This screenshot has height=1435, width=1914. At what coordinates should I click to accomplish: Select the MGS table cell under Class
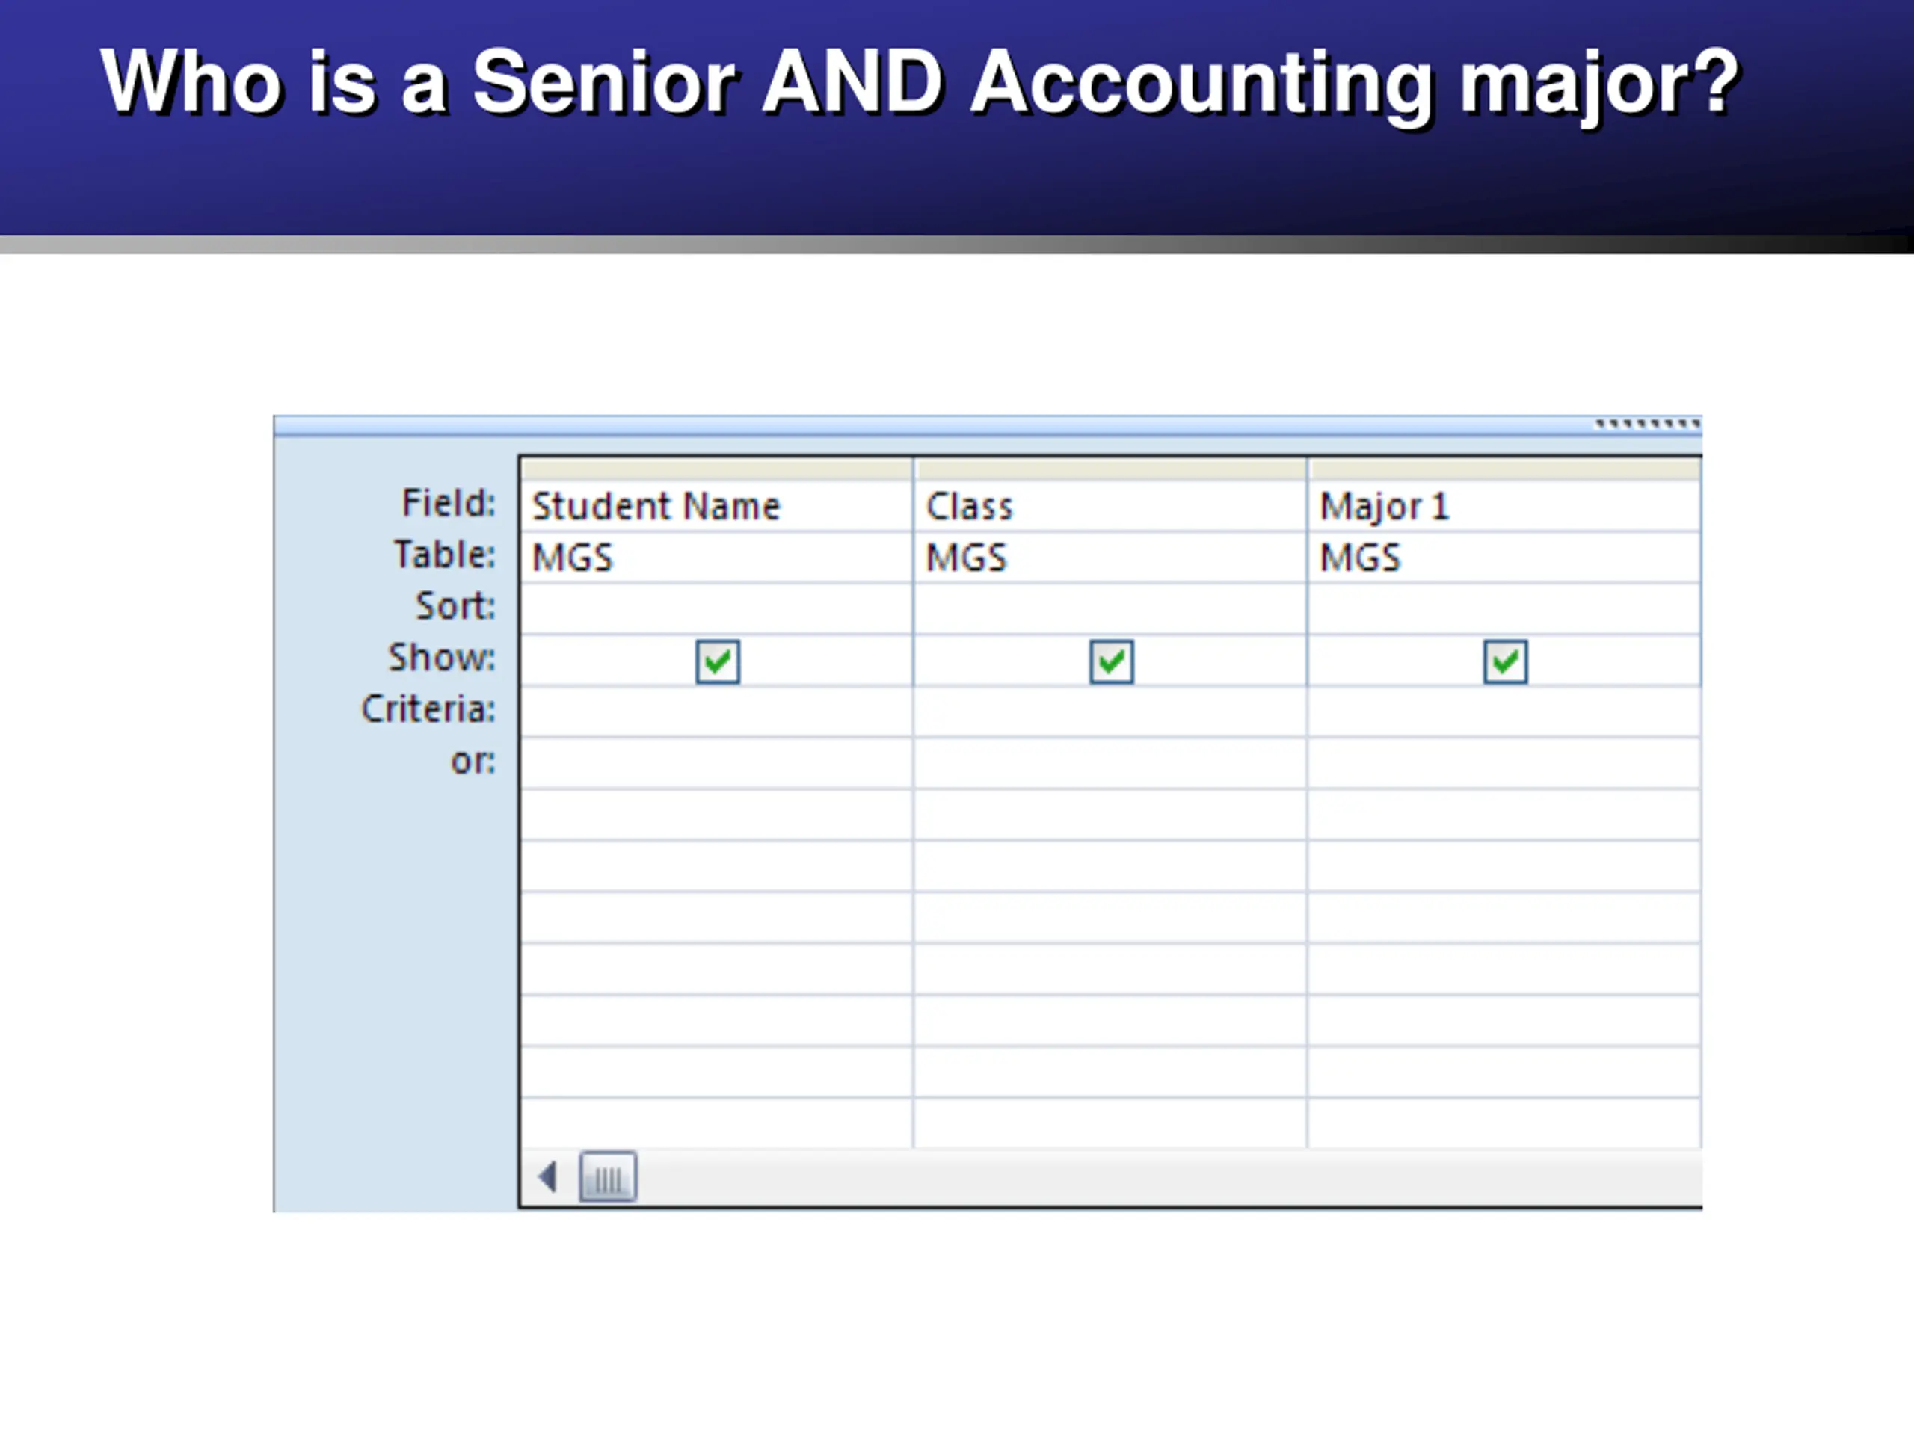[x=1110, y=558]
